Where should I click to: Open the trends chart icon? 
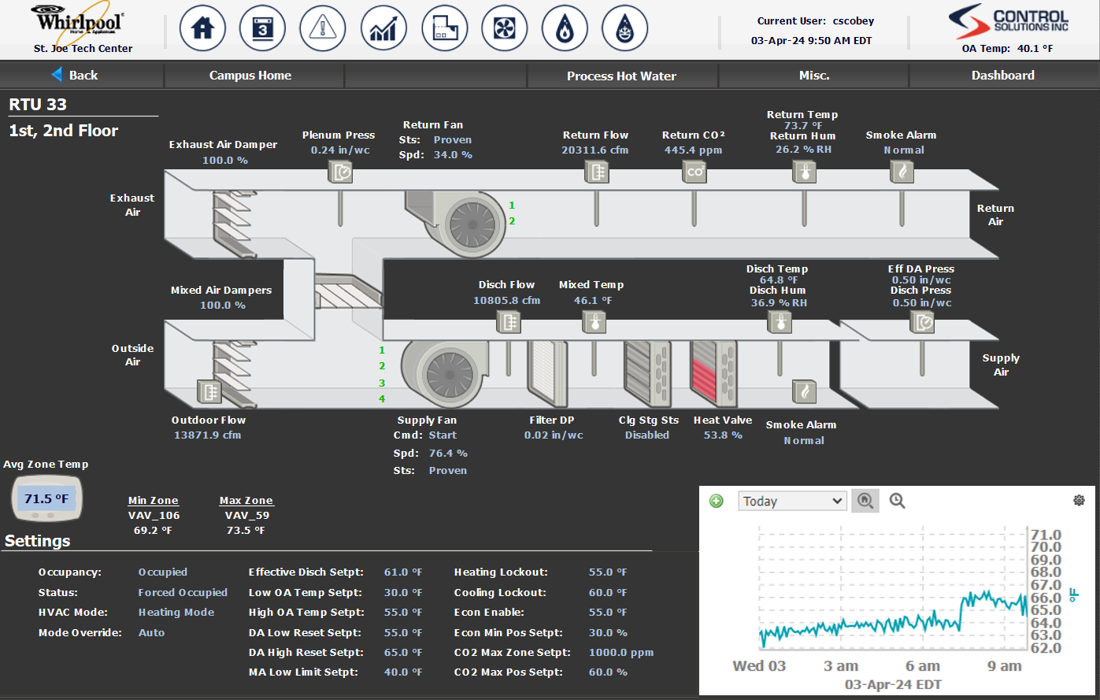tap(383, 28)
